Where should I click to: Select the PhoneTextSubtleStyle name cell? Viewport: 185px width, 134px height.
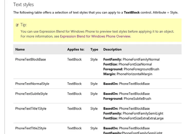[x=31, y=94]
